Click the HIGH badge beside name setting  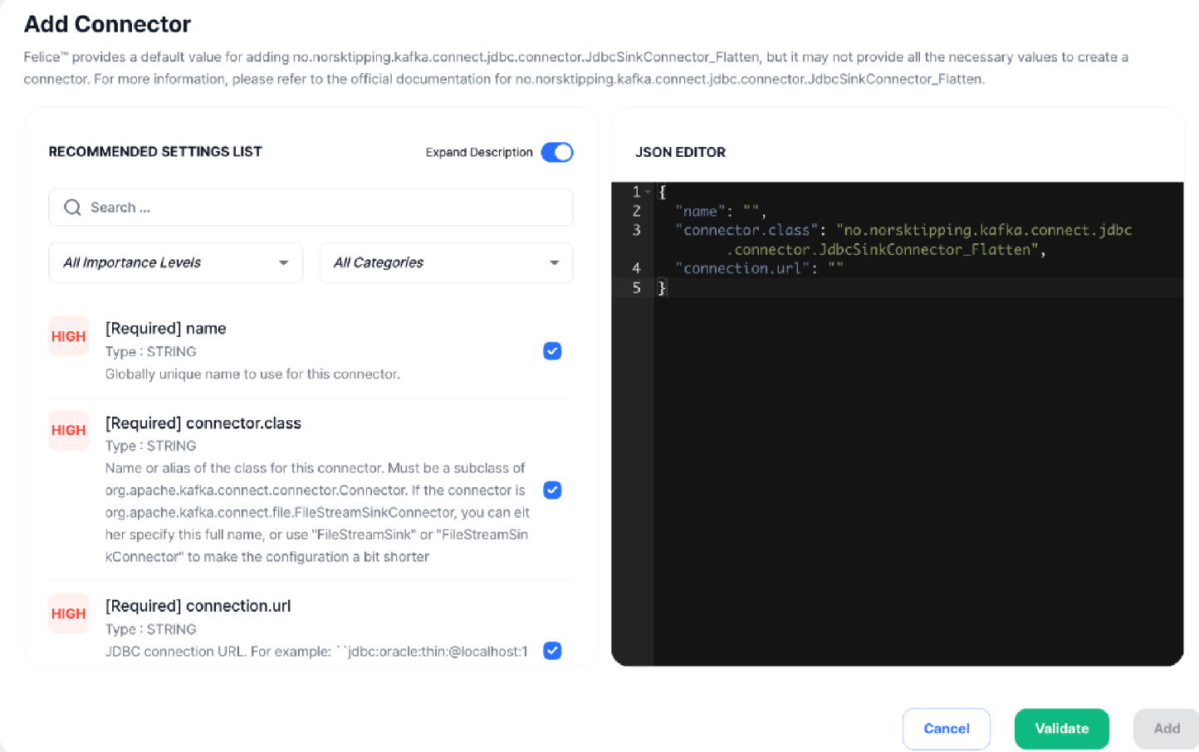pyautogui.click(x=68, y=336)
